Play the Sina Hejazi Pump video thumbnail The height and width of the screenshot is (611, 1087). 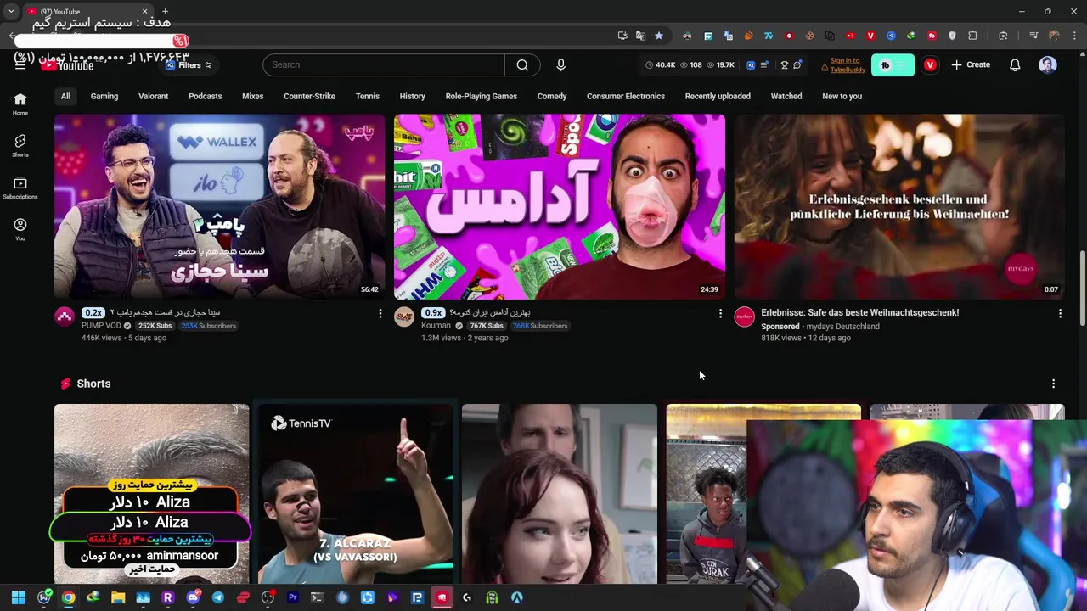pos(219,206)
